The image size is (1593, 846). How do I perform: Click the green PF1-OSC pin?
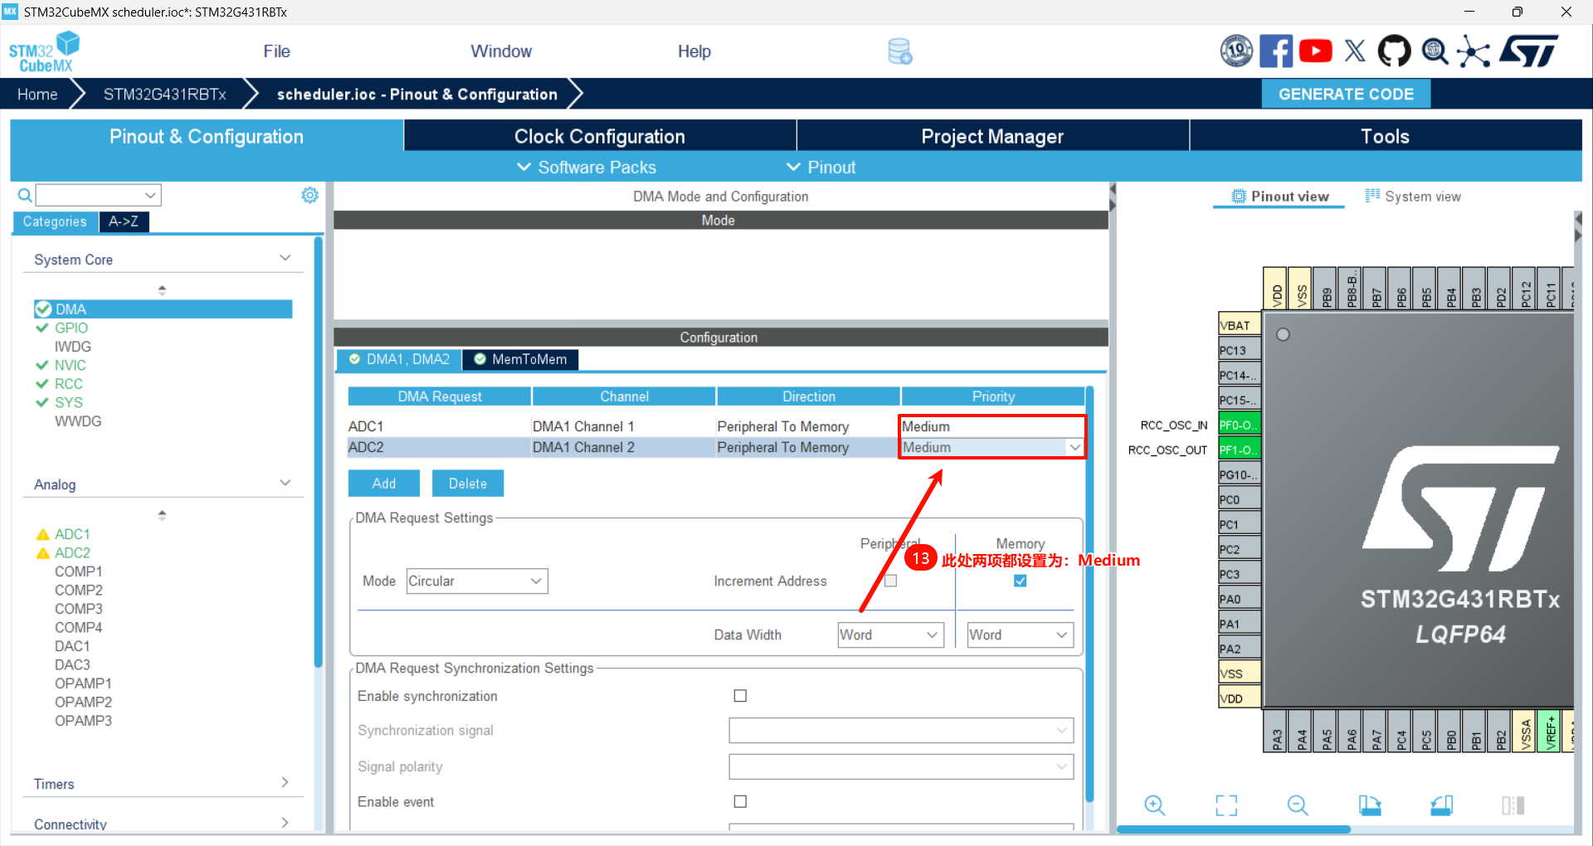click(1239, 450)
